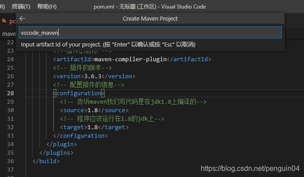Screen dimensions: 304x177
Task: Click the configuration opening tag on line 28
Action: tap(79, 93)
